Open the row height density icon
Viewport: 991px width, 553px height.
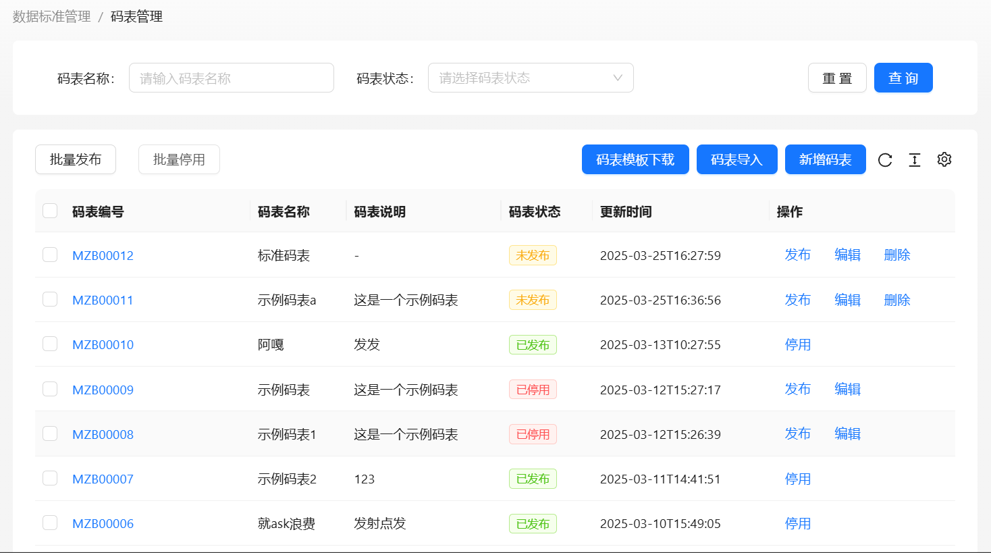915,159
